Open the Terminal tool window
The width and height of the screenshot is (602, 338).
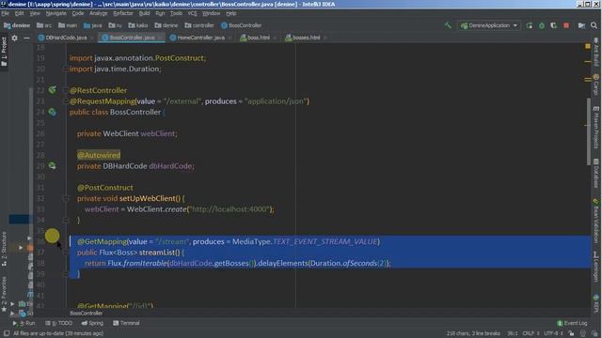pyautogui.click(x=126, y=323)
